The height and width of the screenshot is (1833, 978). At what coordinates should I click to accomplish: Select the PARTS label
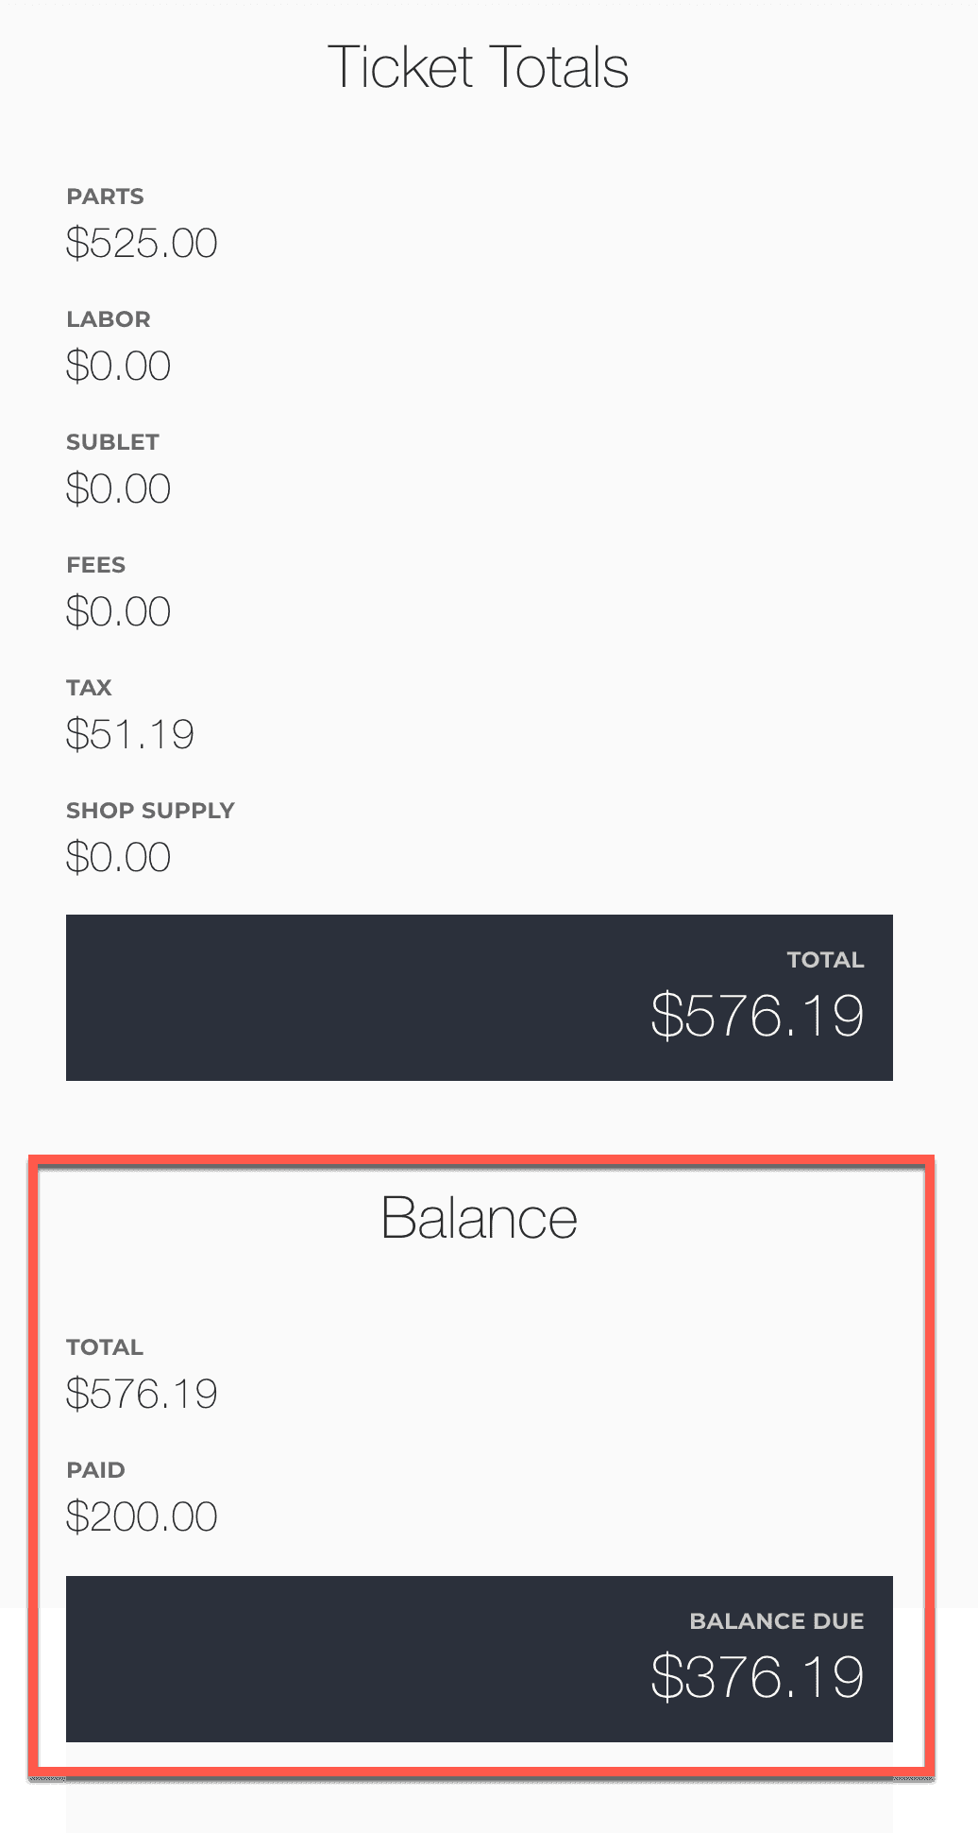[105, 197]
